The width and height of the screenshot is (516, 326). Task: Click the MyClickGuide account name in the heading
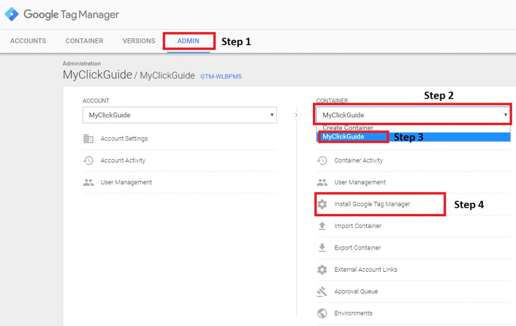pos(97,75)
